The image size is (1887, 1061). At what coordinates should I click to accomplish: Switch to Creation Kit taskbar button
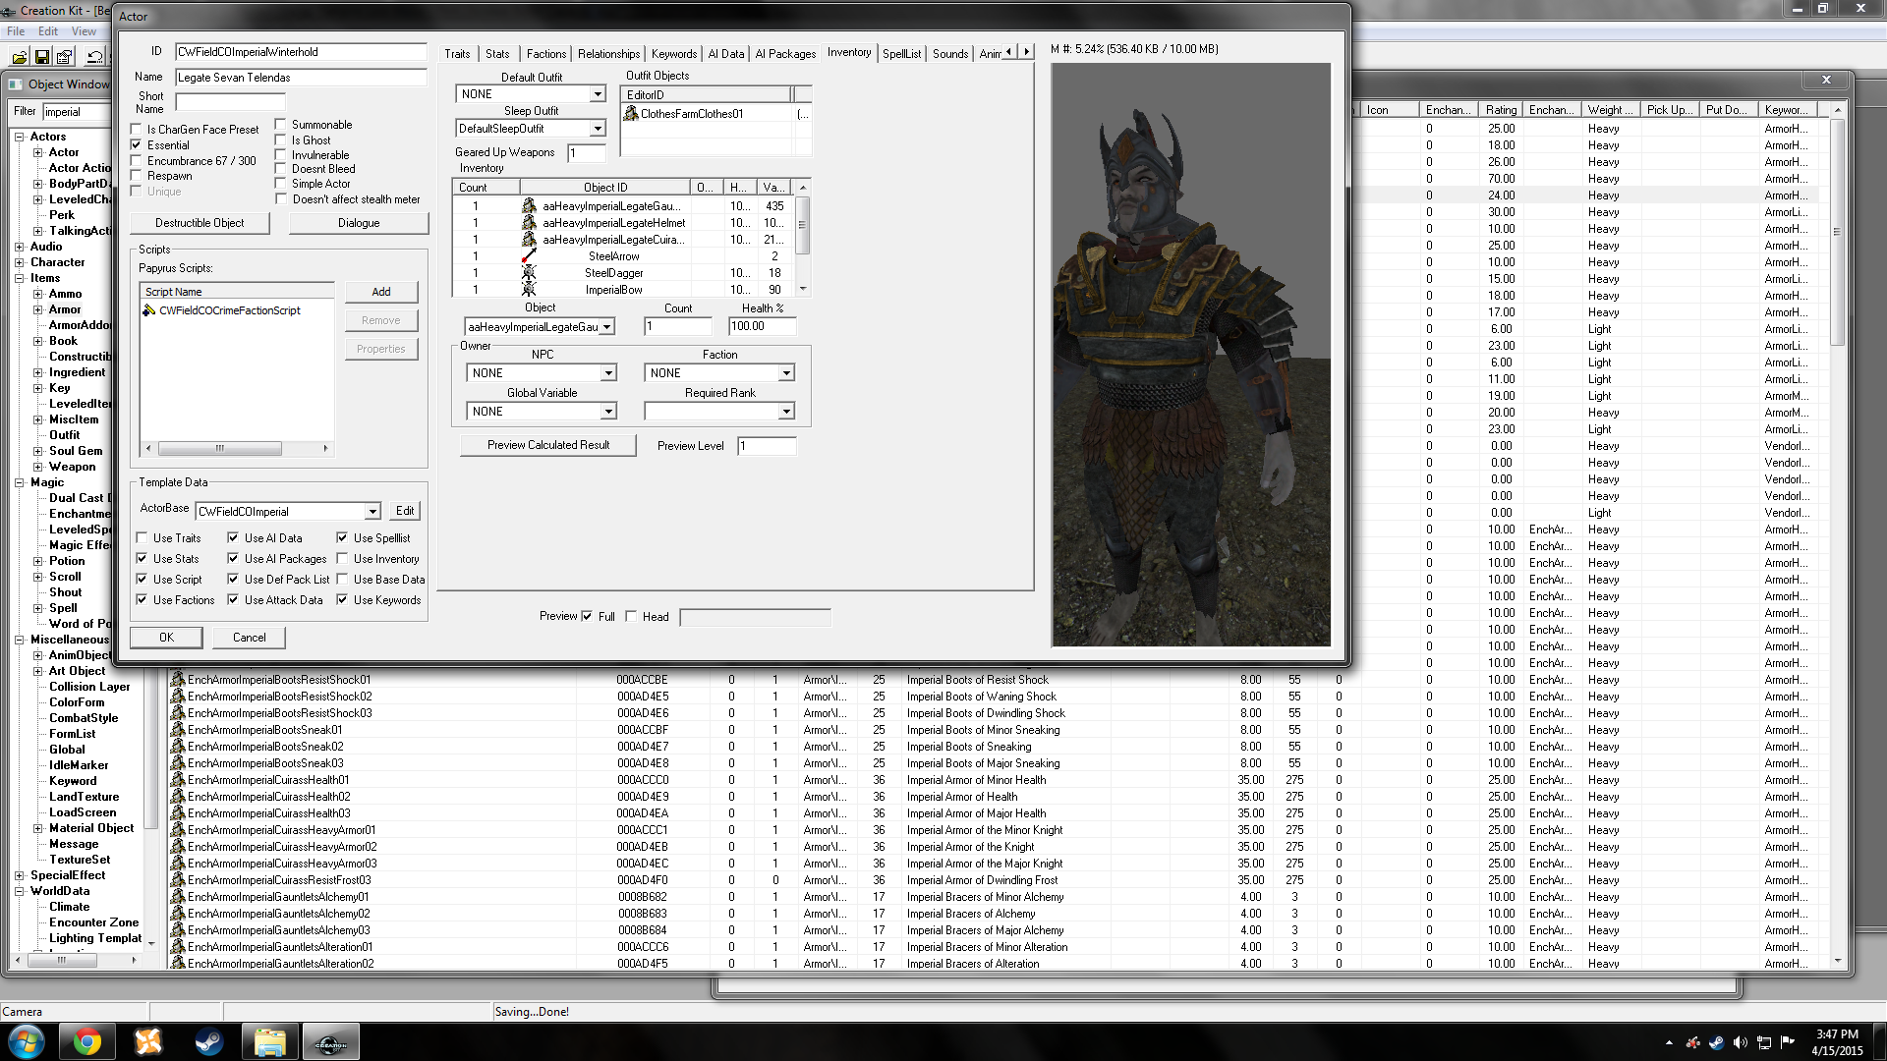coord(331,1041)
